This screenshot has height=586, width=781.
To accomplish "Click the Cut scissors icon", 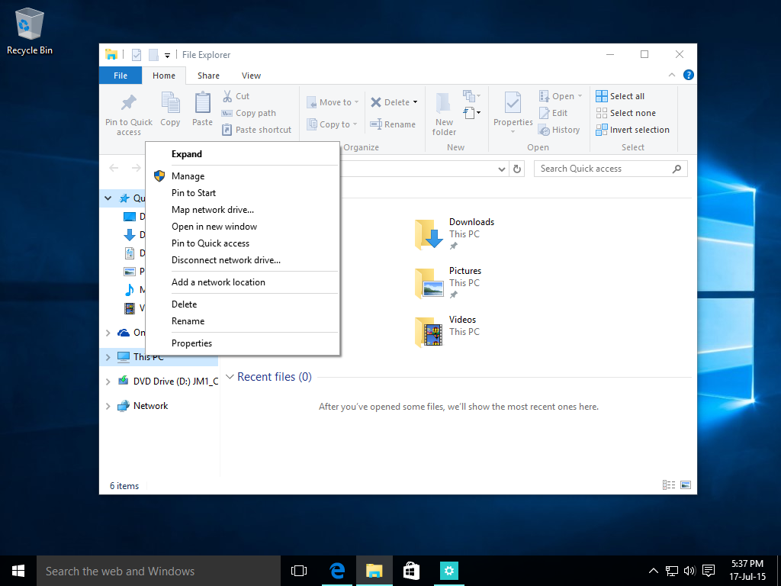I will tap(227, 95).
